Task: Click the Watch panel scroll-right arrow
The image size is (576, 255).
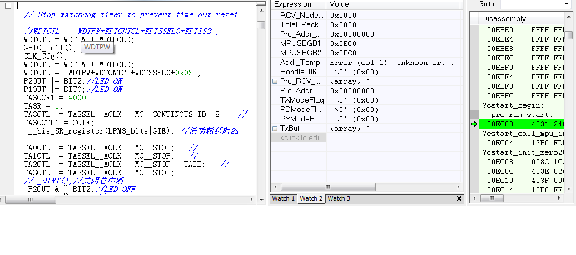Action: click(458, 187)
